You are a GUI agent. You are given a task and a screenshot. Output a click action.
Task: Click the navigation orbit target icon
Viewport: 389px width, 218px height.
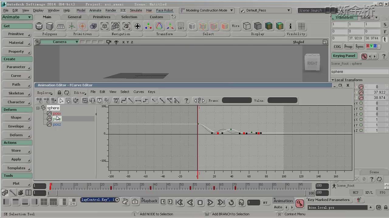137,26
